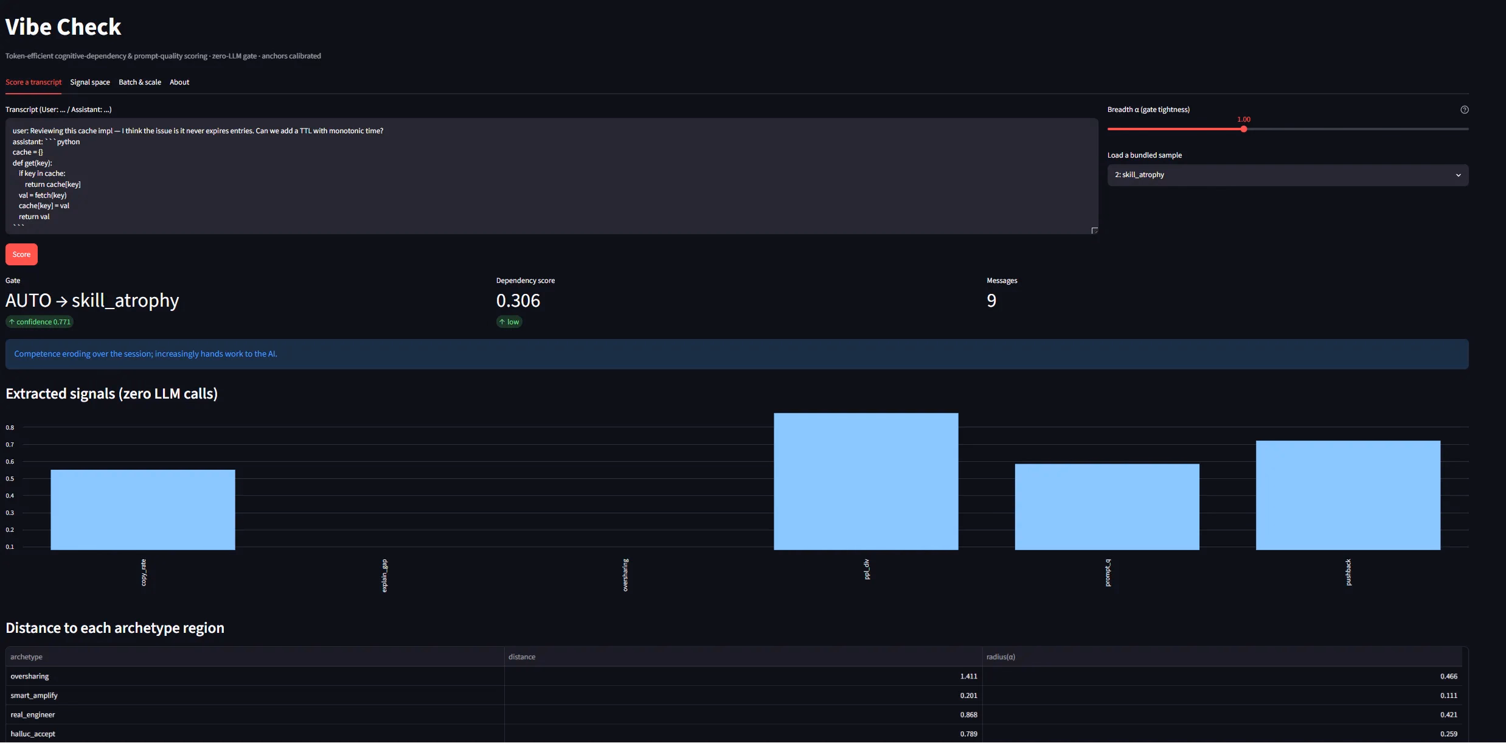Switch to the Signal space tab
Image resolution: width=1506 pixels, height=743 pixels.
click(90, 82)
